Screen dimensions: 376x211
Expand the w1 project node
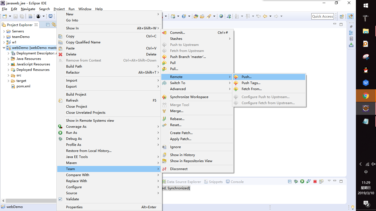[4, 42]
